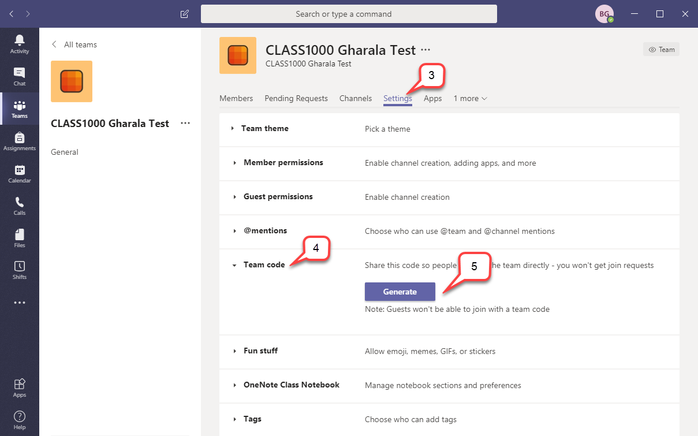Click the Team visibility badge
The image size is (698, 436).
(661, 50)
